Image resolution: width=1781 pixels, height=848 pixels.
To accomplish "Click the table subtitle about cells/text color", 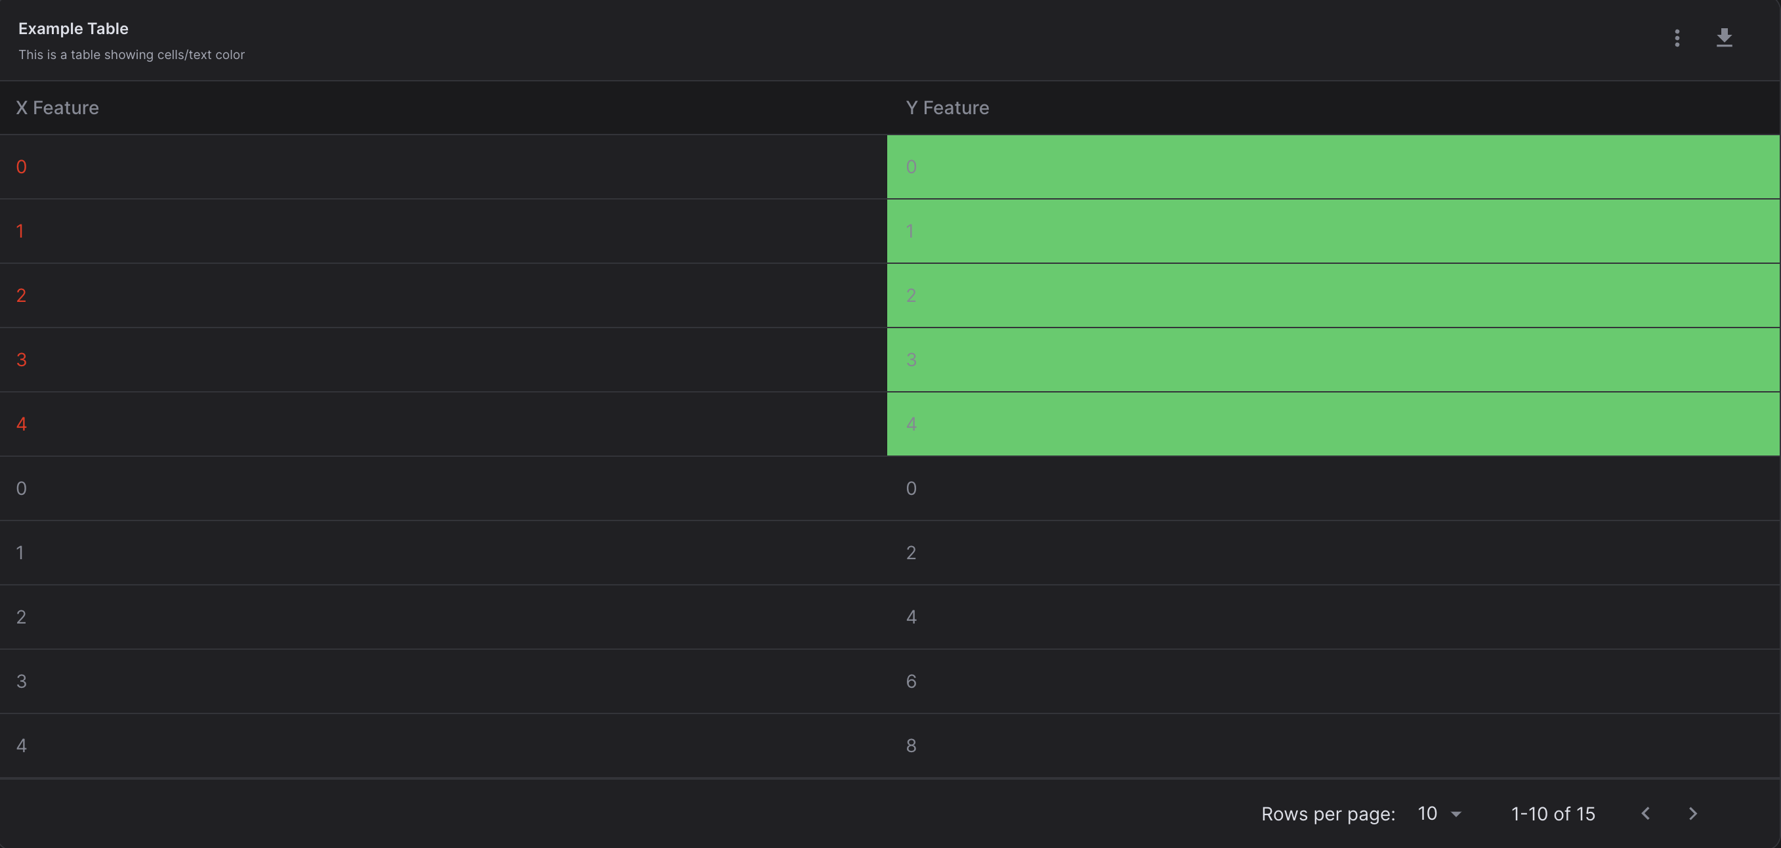I will pos(131,54).
